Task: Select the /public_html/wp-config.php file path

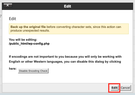Action: point(29,44)
